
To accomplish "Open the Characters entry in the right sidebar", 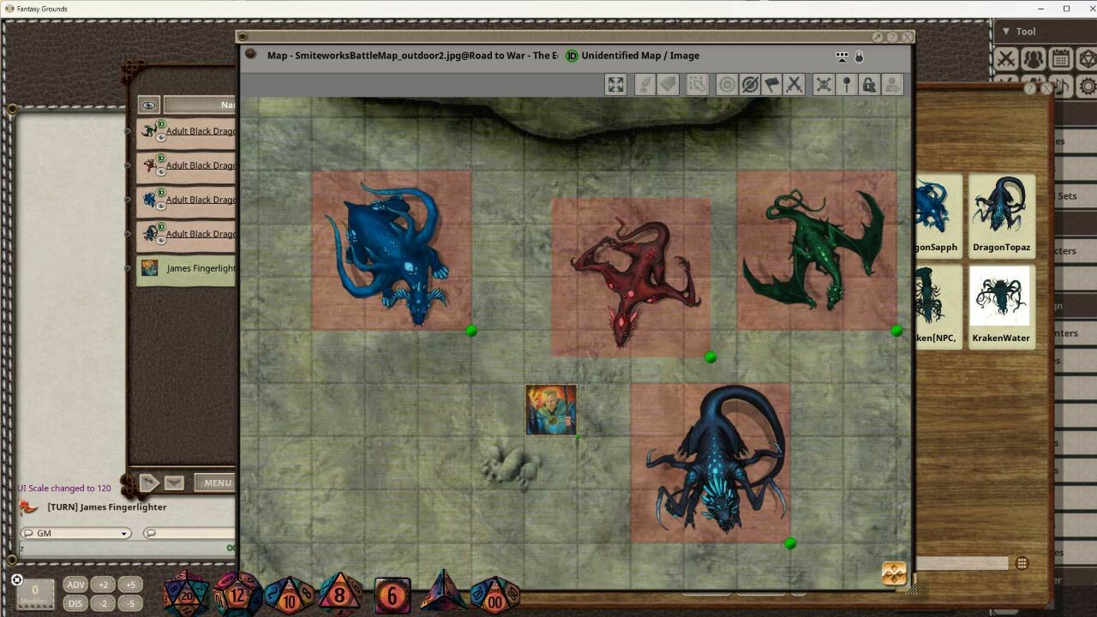I will (1071, 250).
